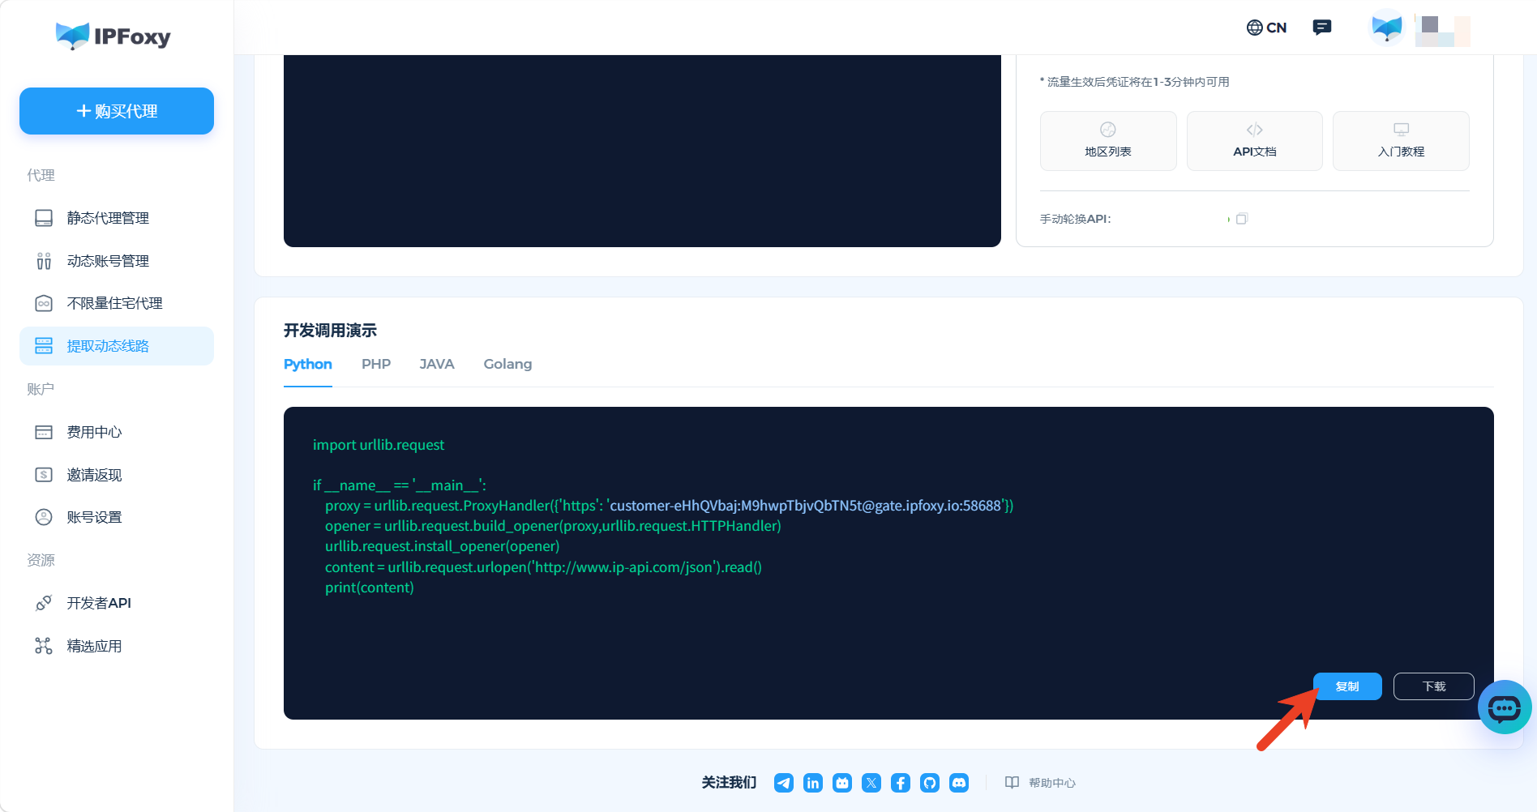The width and height of the screenshot is (1537, 812).
Task: Click the IPFoxy logo in the sidebar
Action: [x=113, y=36]
